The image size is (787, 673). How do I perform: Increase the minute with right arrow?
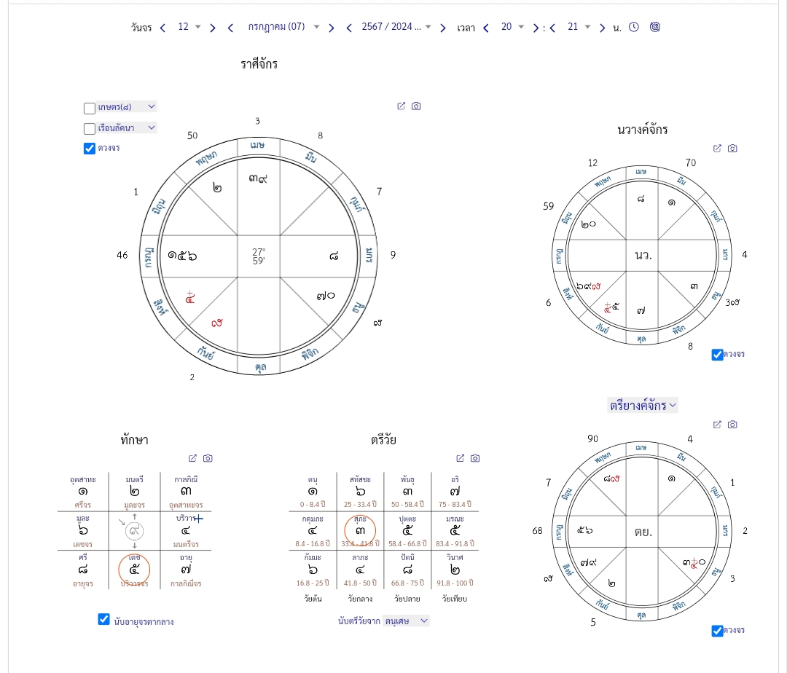click(x=603, y=28)
